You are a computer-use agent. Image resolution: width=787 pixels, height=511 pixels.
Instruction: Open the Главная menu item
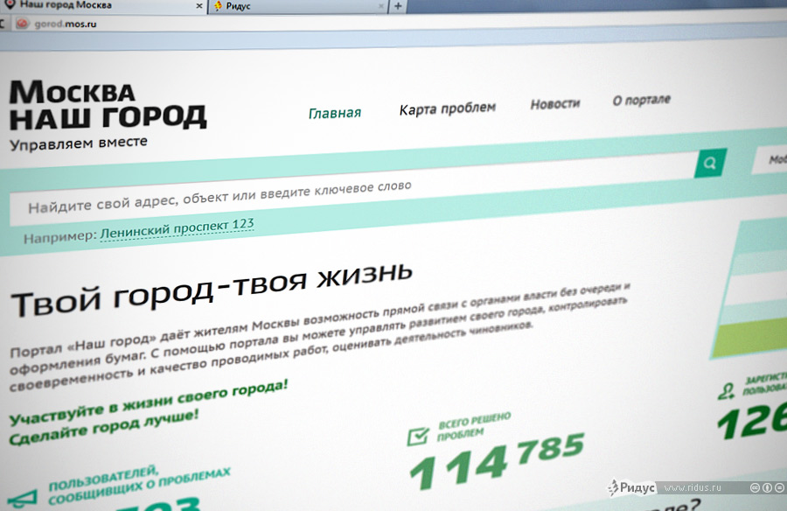335,113
